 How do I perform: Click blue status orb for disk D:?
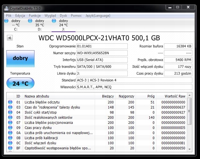tap(30, 21)
